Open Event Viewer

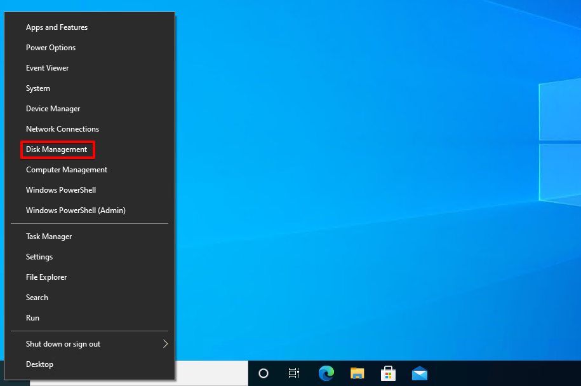click(47, 68)
